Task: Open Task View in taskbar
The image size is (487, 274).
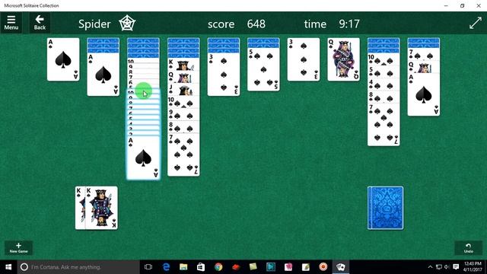Action: point(148,267)
